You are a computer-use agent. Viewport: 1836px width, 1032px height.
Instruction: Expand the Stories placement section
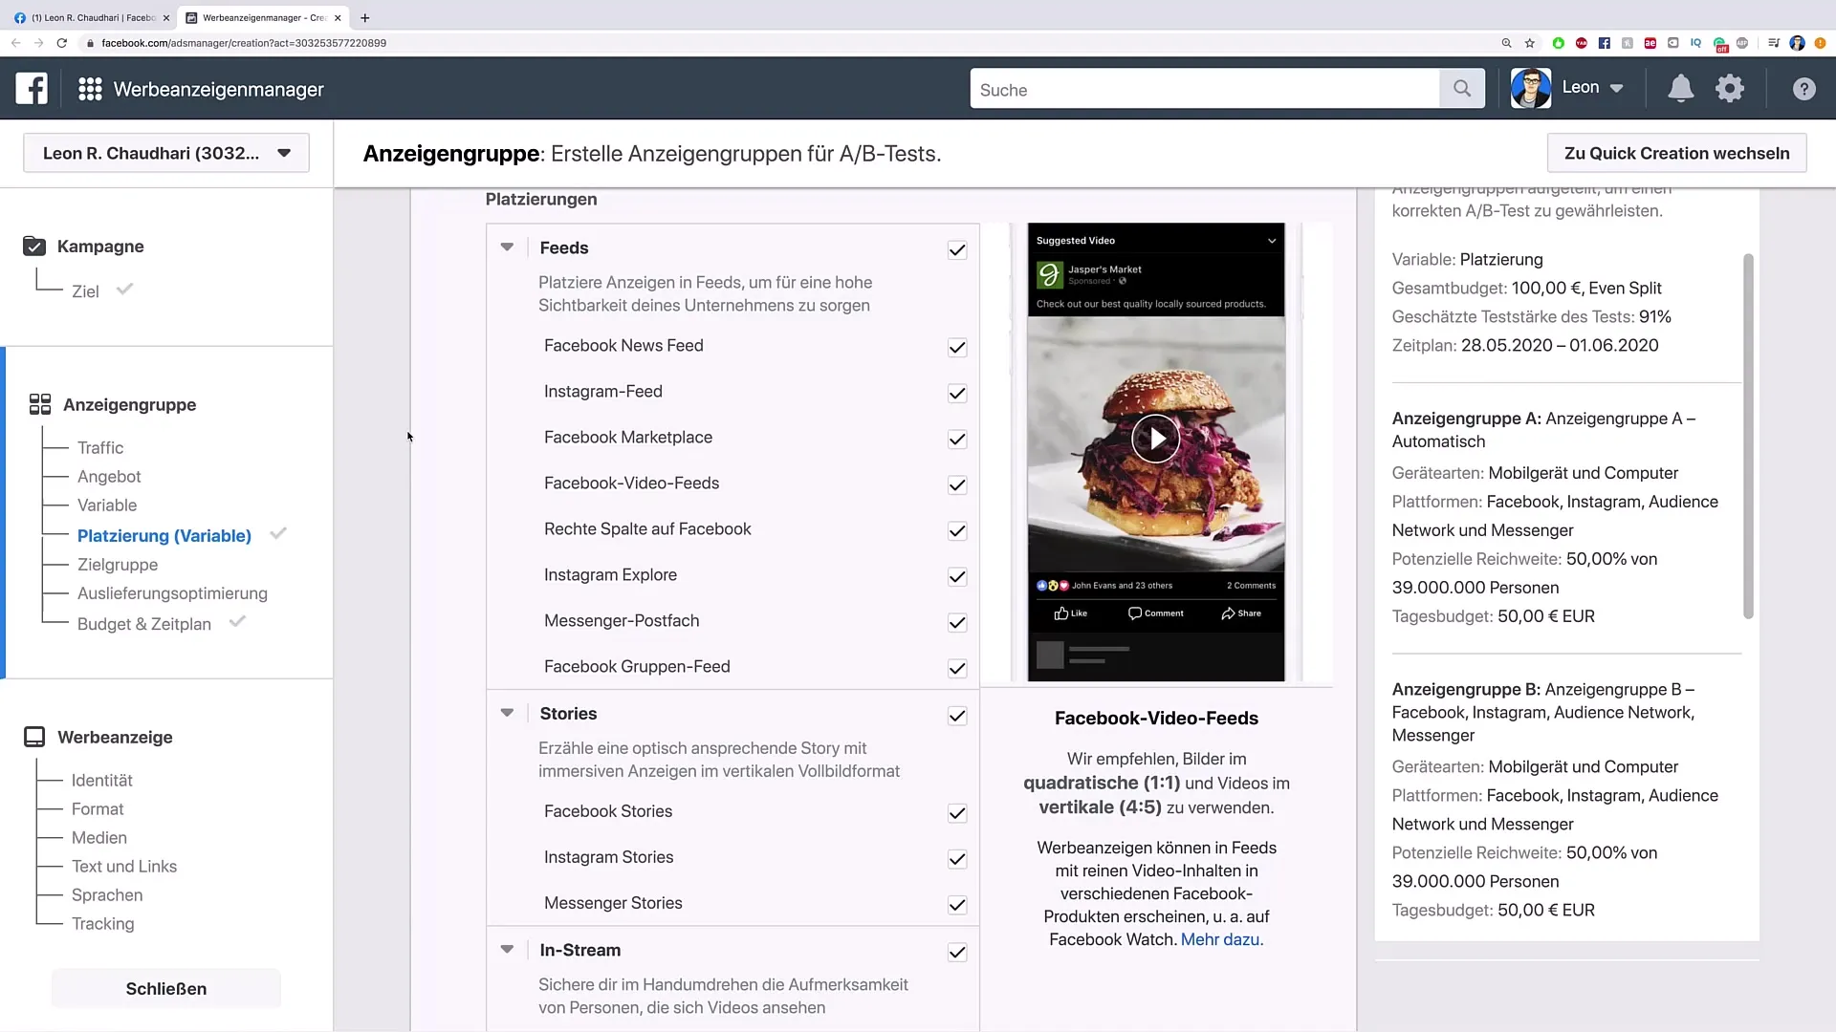click(x=506, y=712)
